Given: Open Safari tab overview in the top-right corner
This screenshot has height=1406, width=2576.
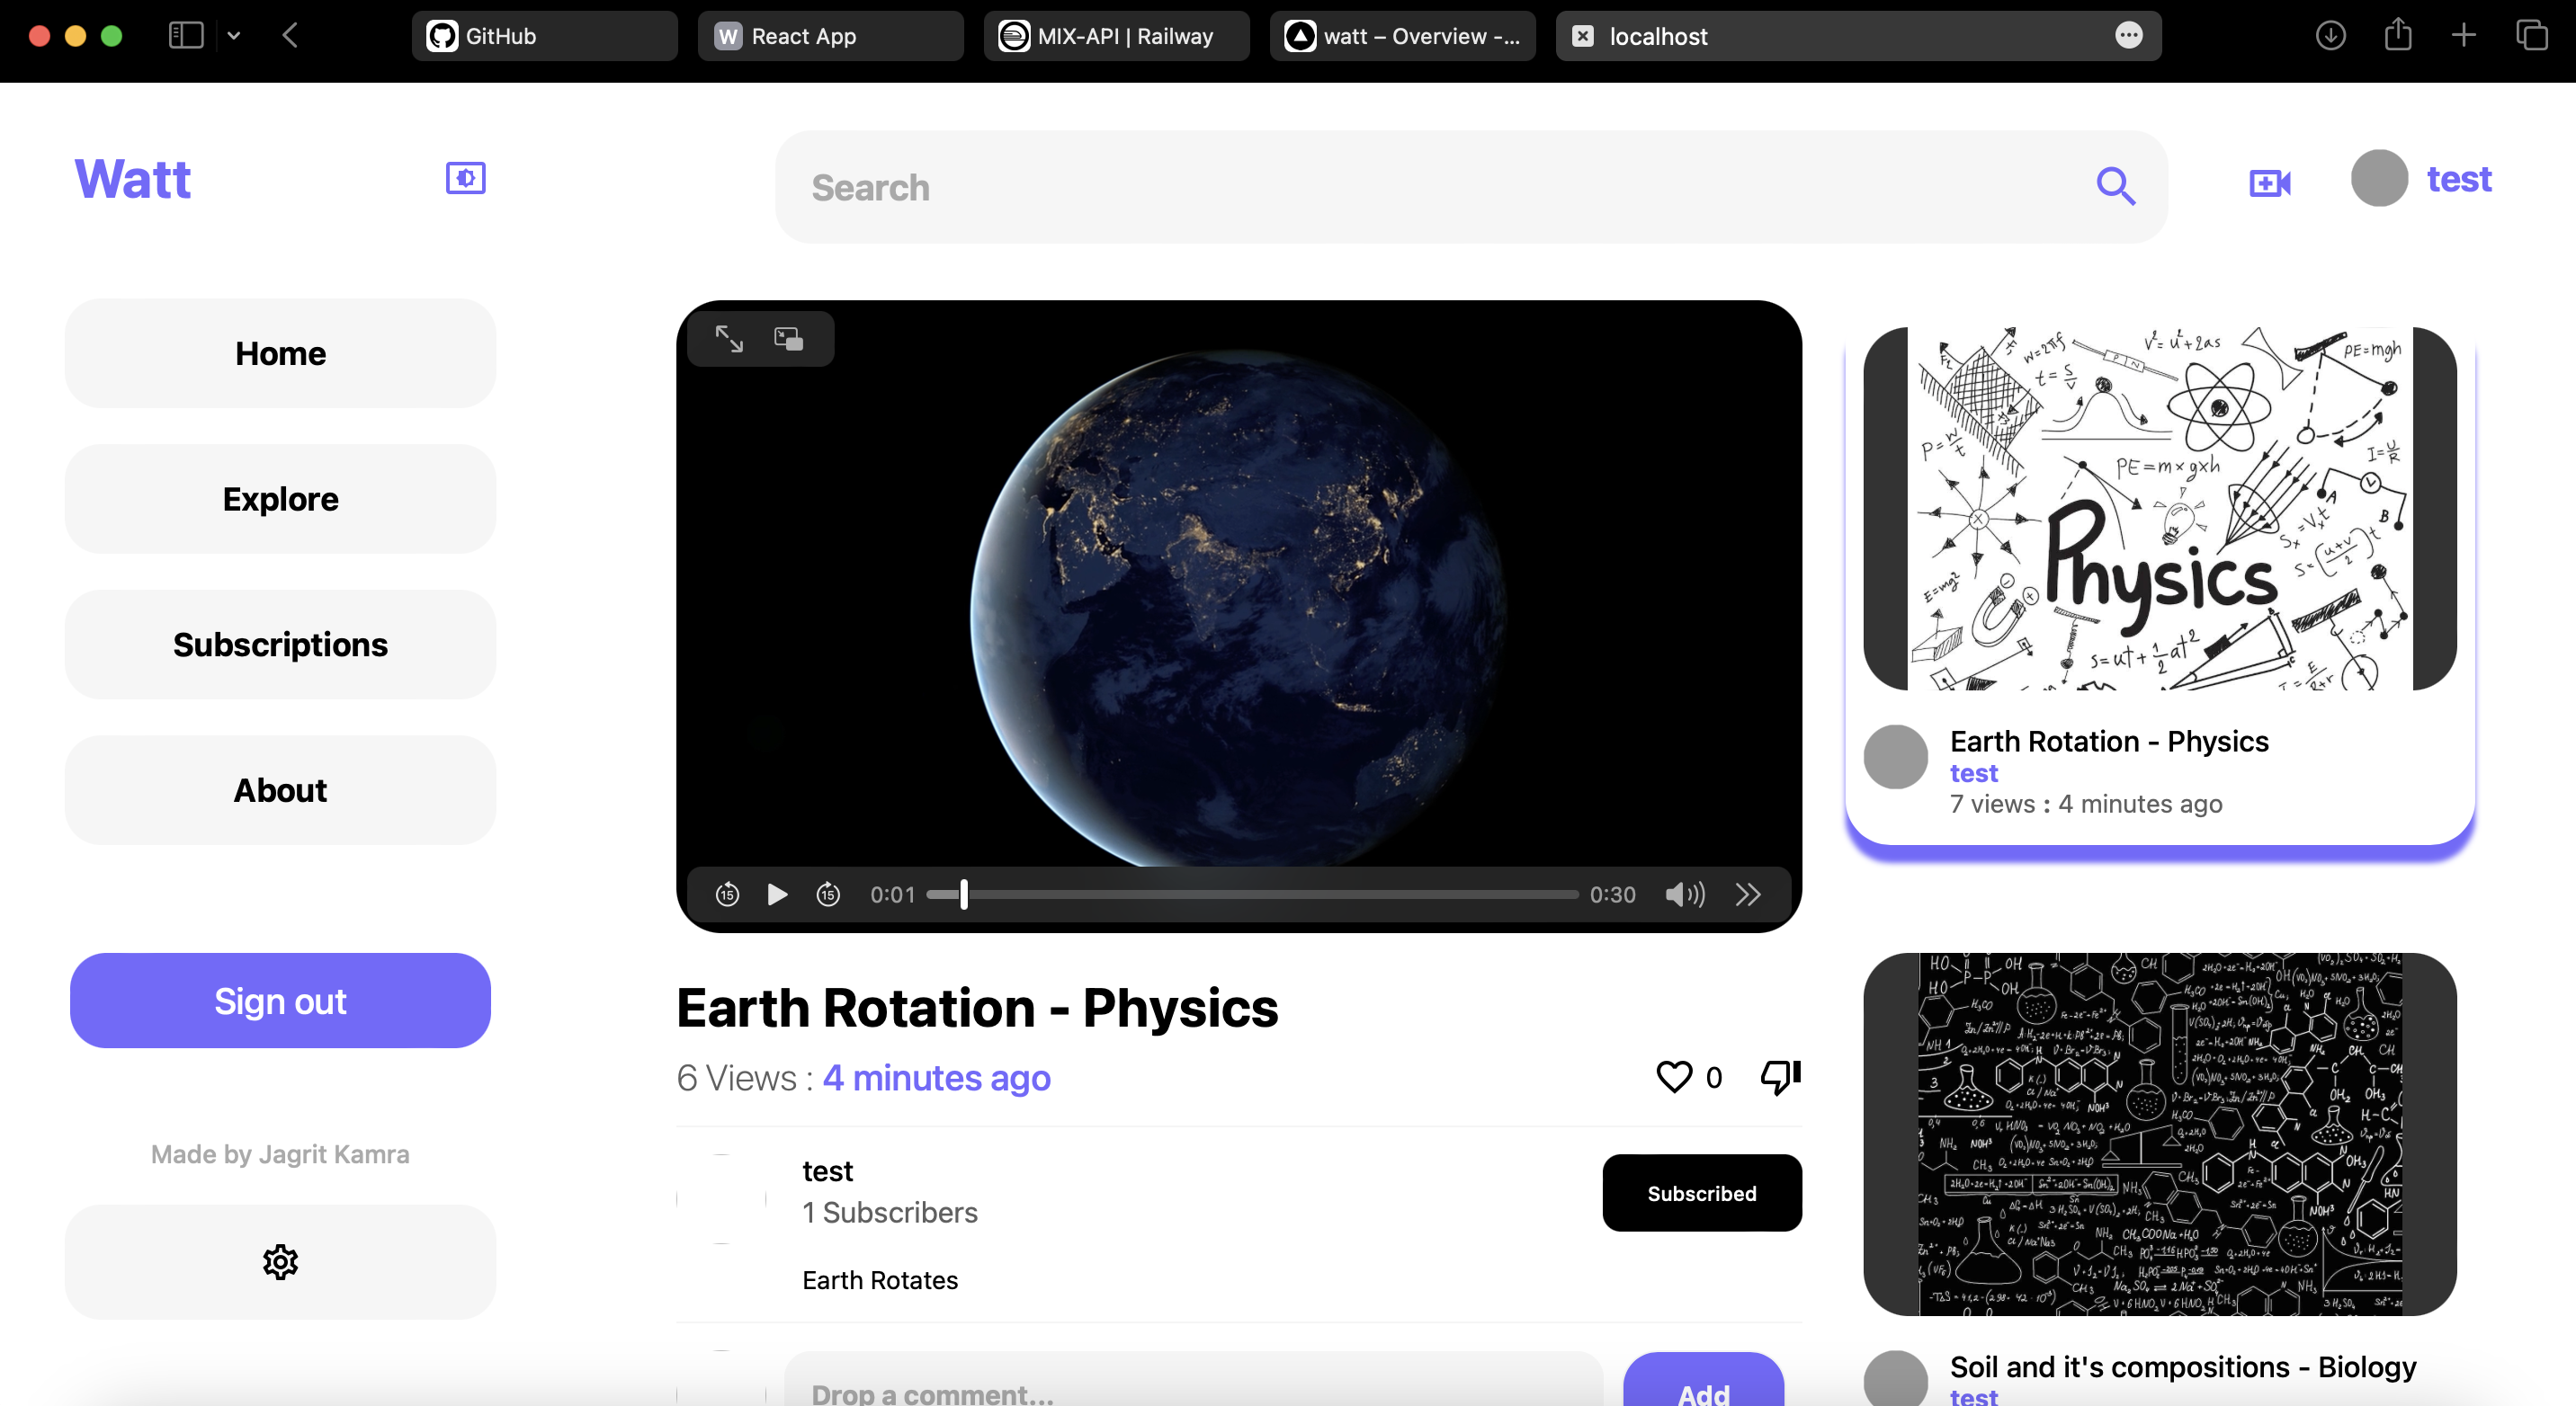Looking at the screenshot, I should (x=2533, y=35).
